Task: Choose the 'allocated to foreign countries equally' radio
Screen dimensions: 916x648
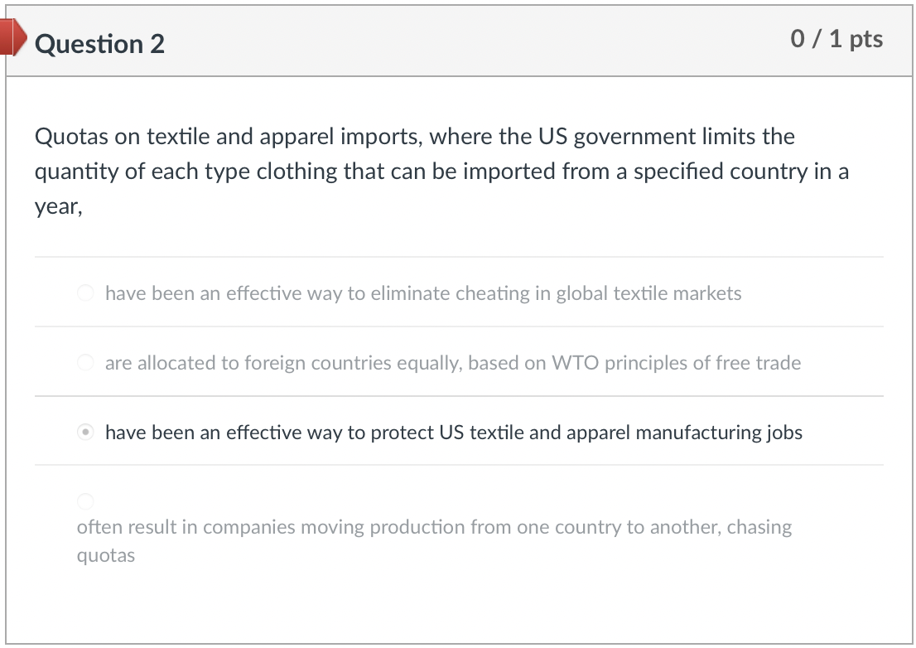Action: (x=85, y=363)
